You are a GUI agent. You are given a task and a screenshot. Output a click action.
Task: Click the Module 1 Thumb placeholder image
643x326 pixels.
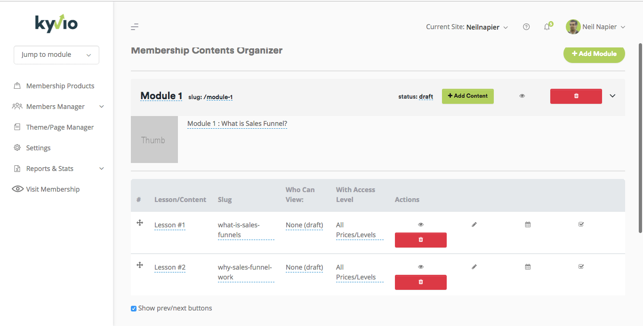point(154,140)
